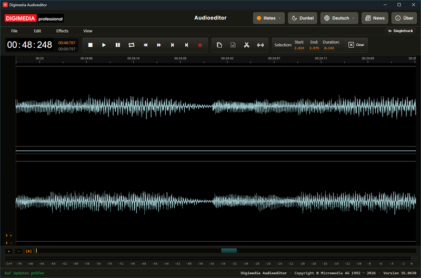Clear the selection with the Clear button
This screenshot has width=421, height=278.
(x=356, y=45)
